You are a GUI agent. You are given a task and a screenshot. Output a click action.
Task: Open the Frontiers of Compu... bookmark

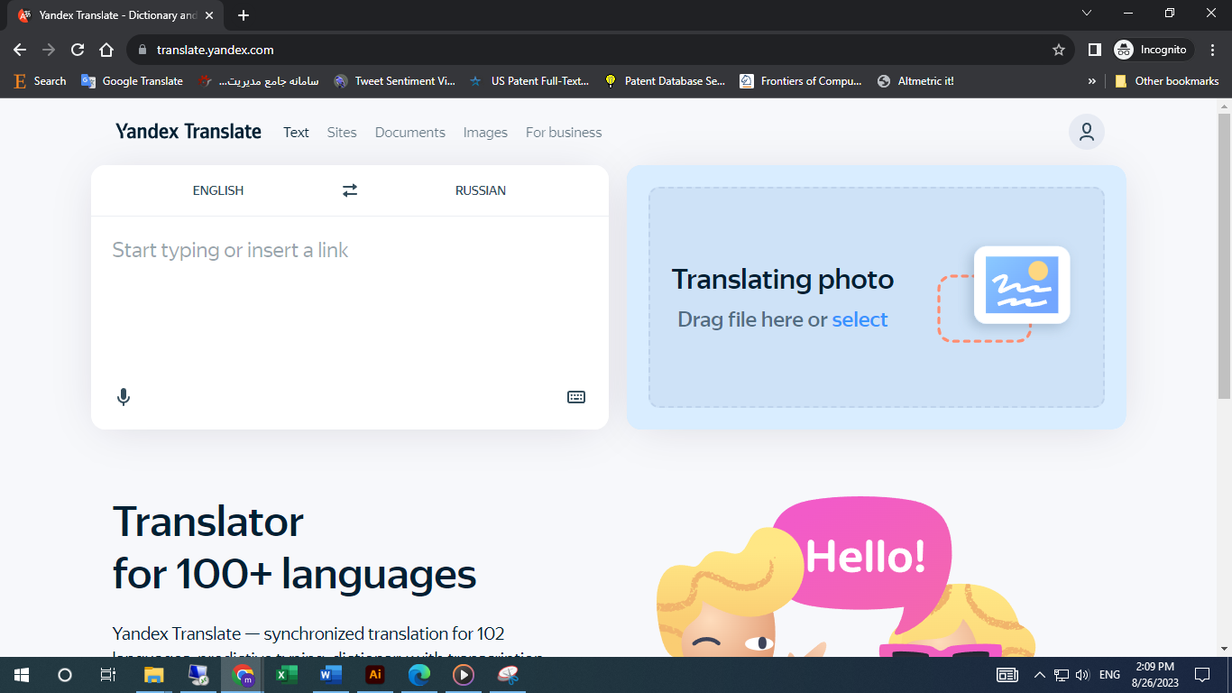tap(801, 81)
